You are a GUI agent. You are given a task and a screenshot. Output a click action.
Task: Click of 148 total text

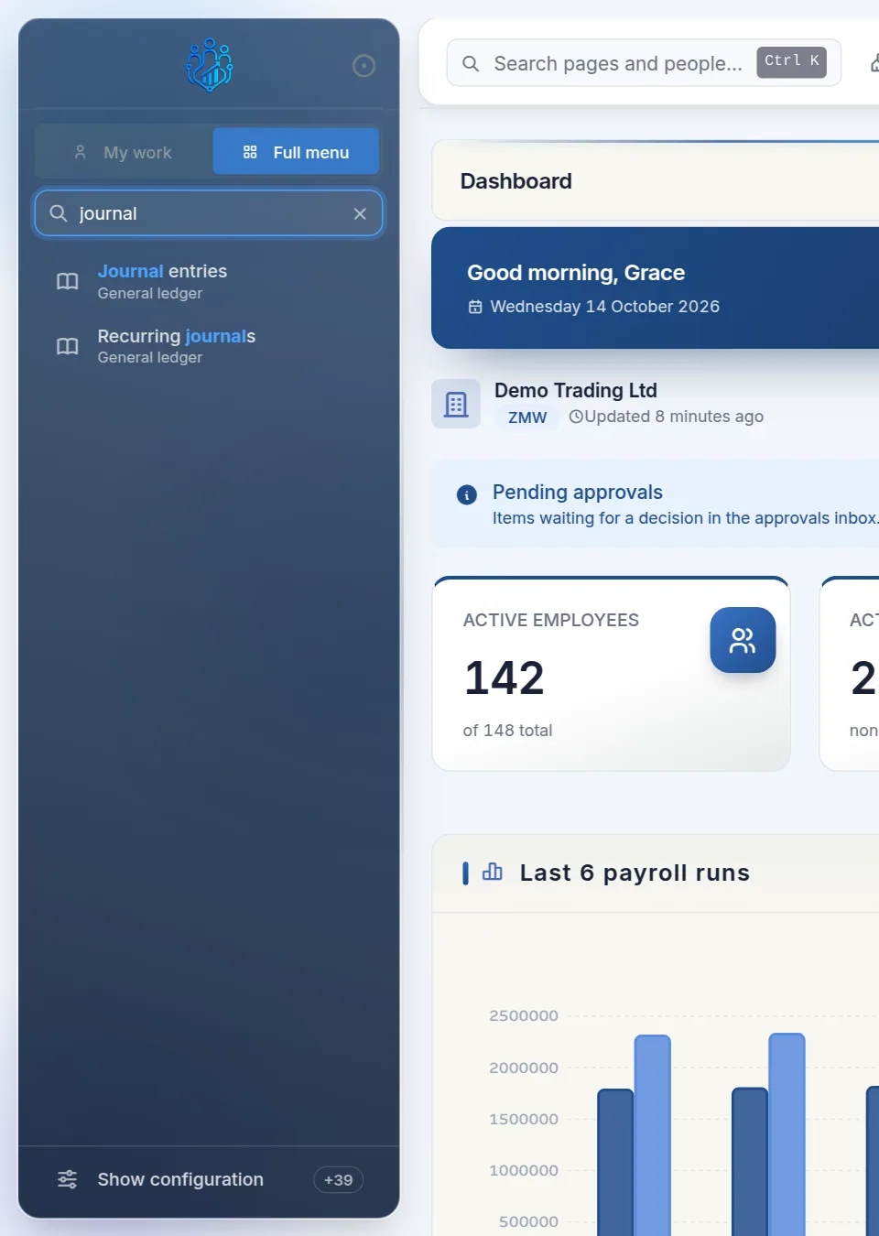(x=508, y=731)
